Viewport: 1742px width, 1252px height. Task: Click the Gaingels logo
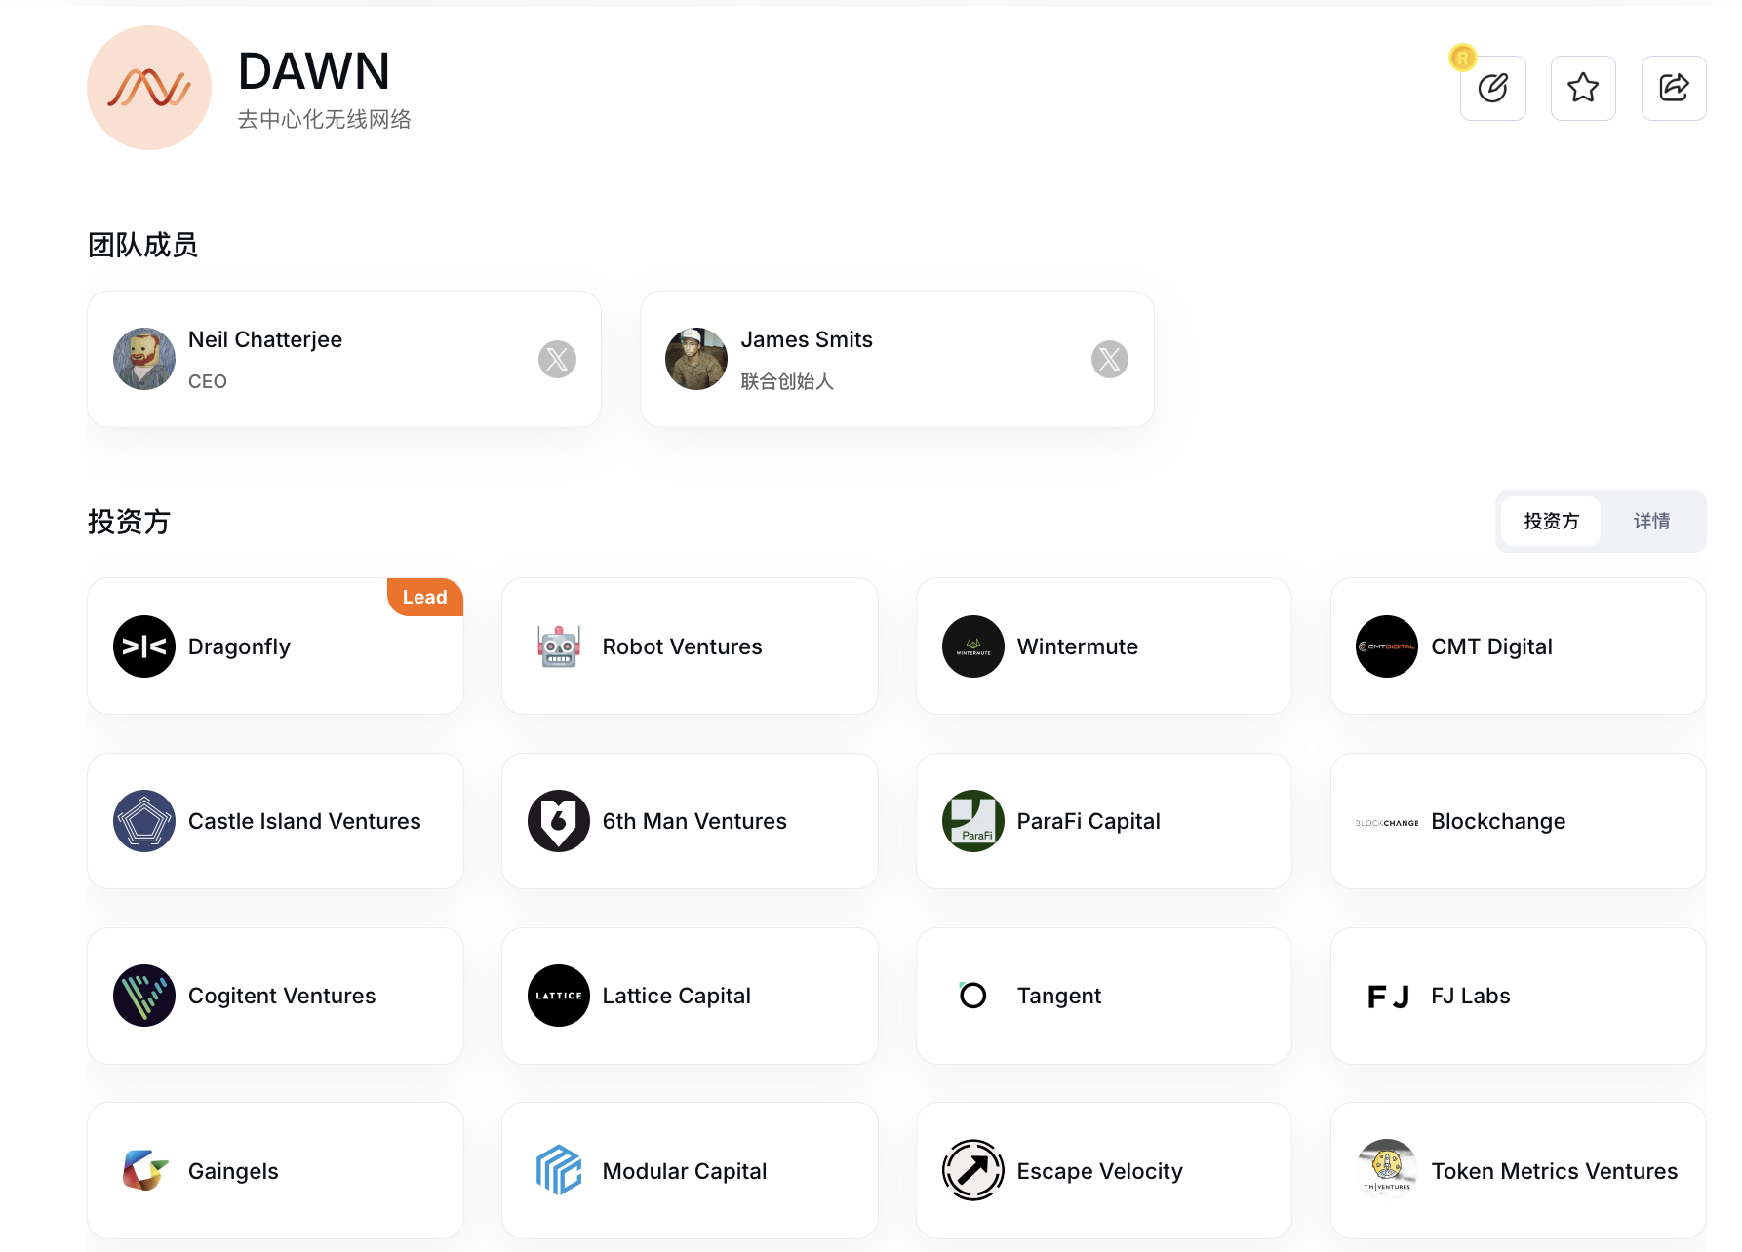(144, 1171)
